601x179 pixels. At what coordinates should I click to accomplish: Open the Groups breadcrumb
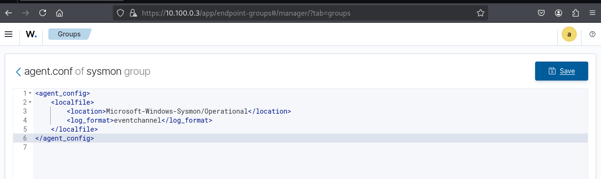(x=69, y=34)
